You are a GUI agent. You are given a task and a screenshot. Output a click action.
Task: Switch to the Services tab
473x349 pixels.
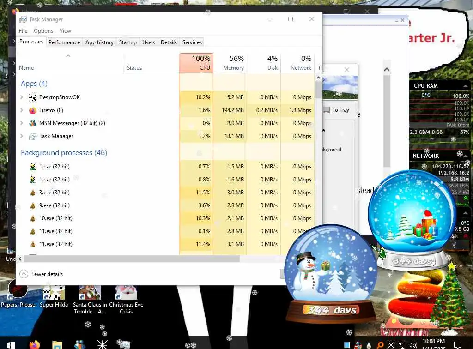[192, 42]
